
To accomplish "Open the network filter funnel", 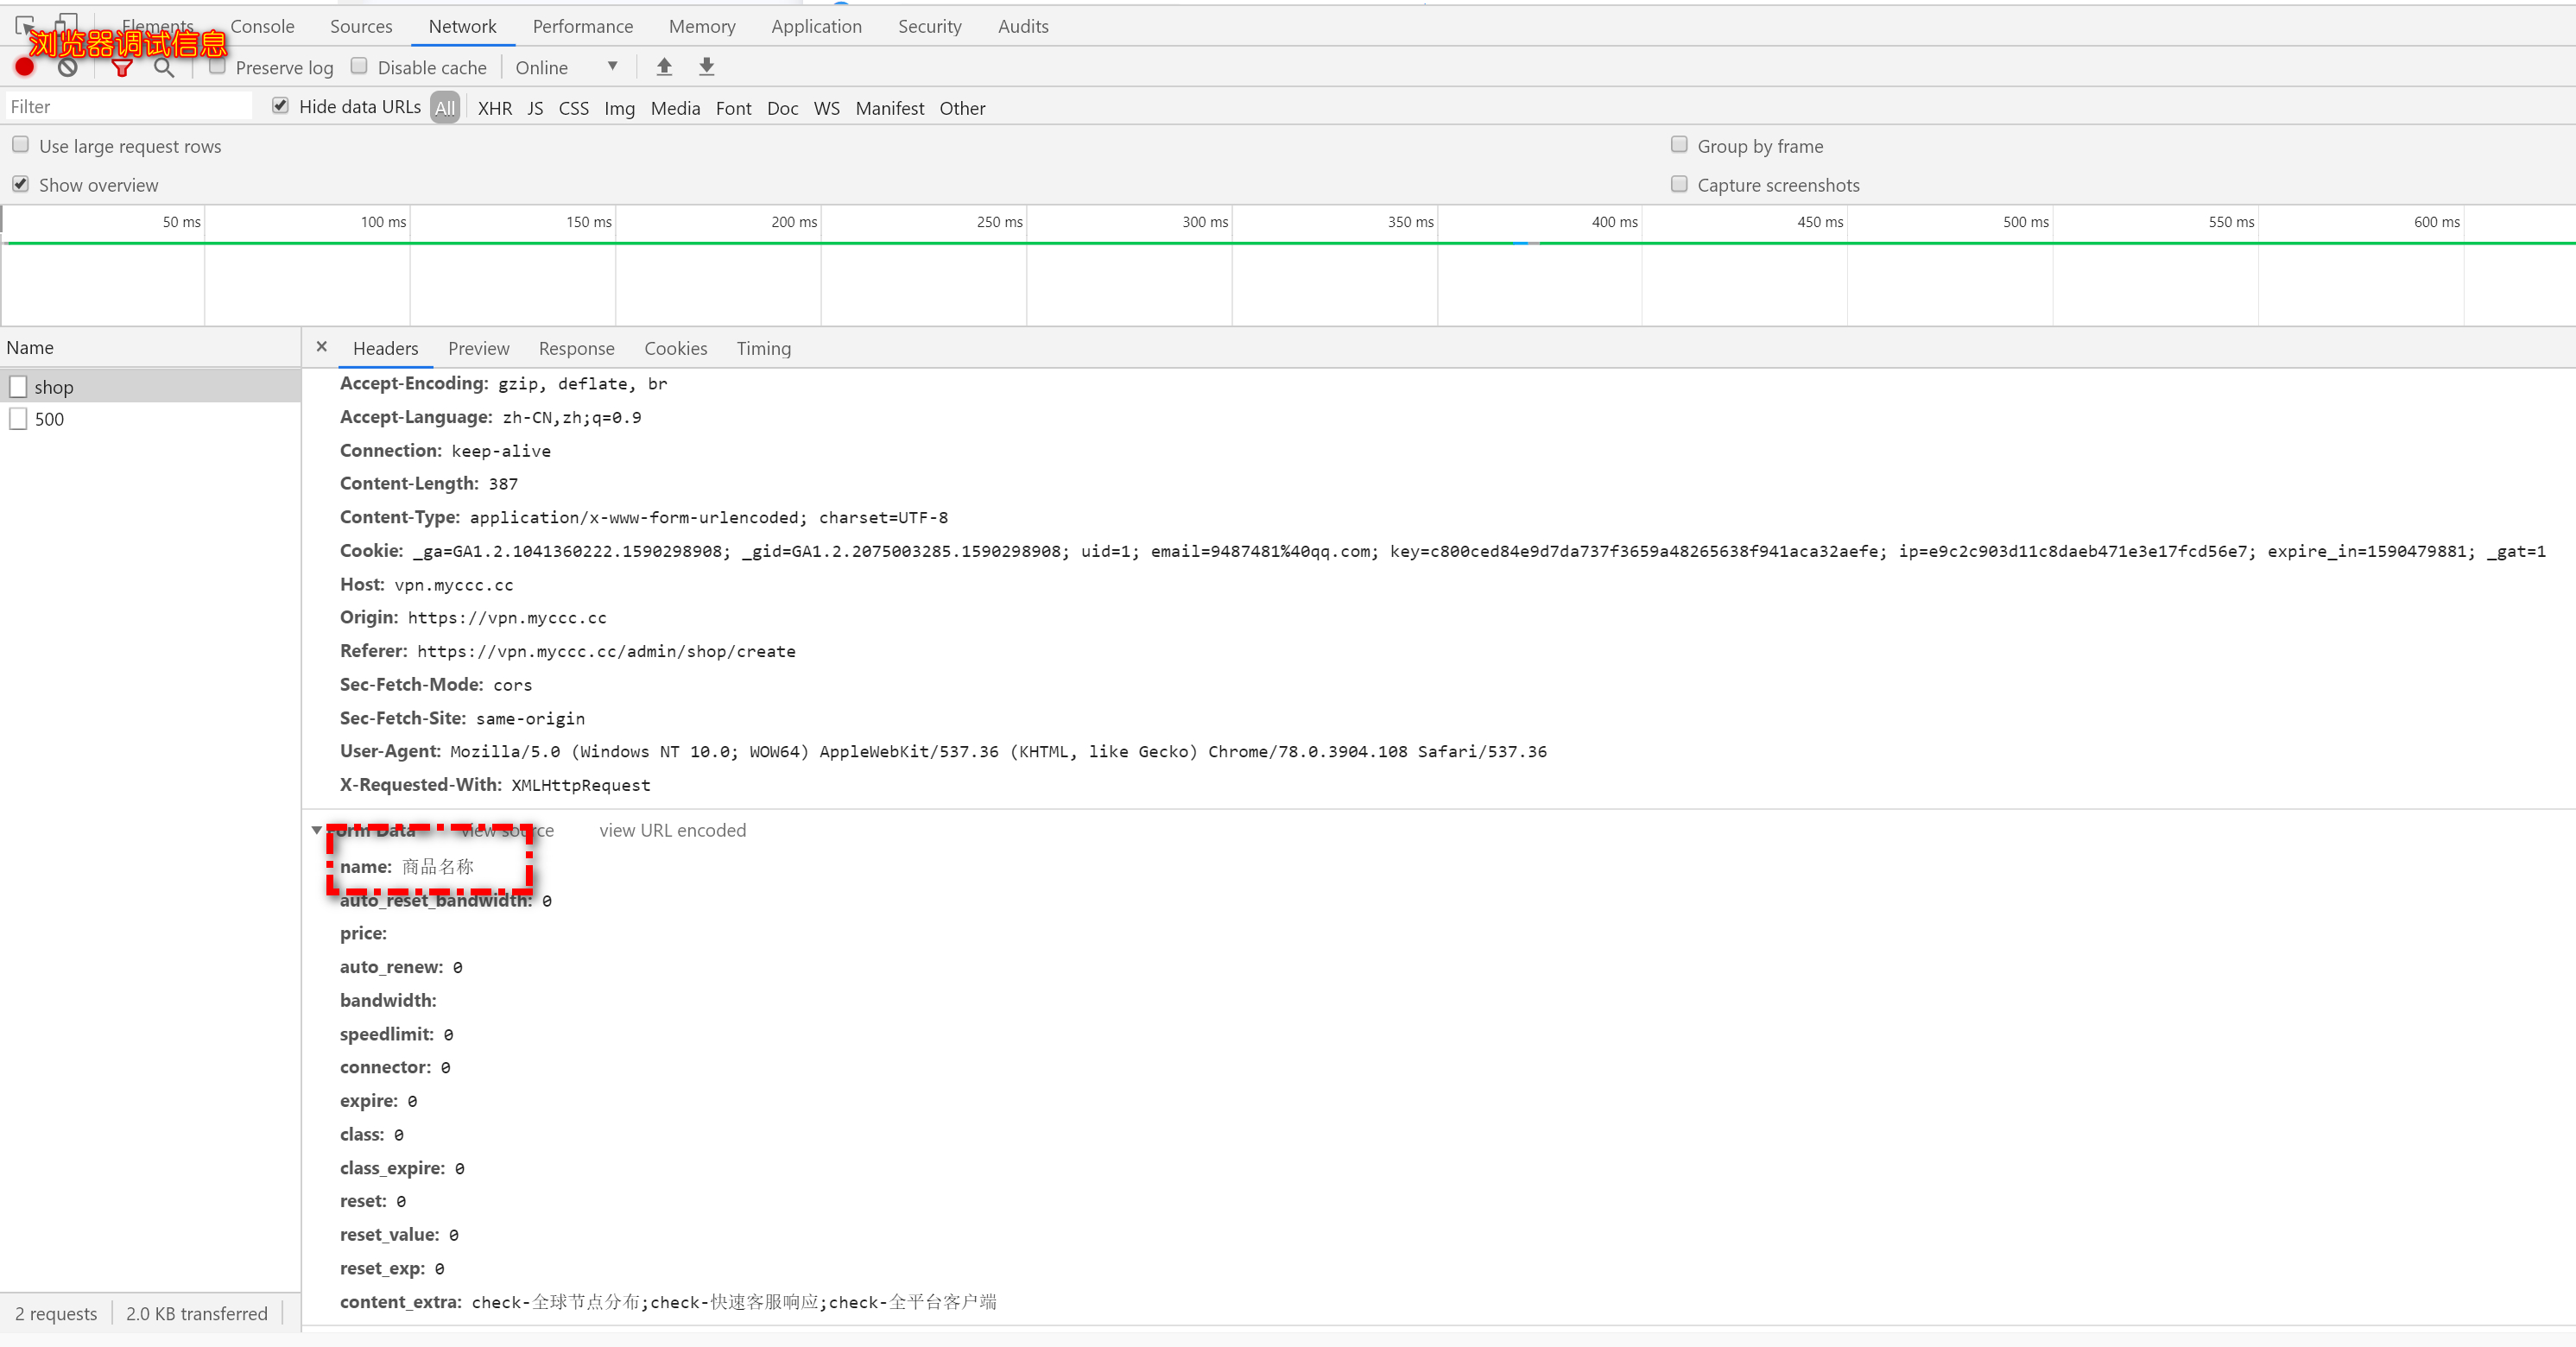I will point(122,68).
